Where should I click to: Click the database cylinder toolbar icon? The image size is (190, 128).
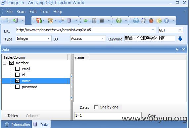point(69,21)
